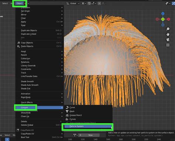Click the Mesh triangle icon in submenu
This screenshot has height=141, width=175.
pos(67,111)
